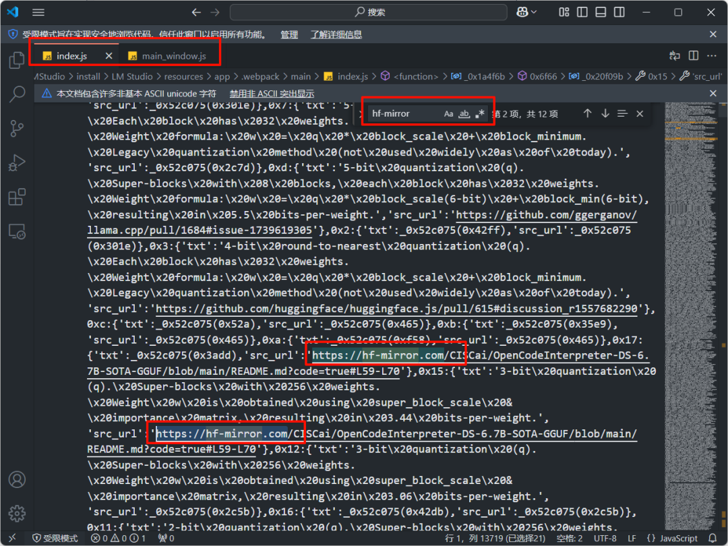Click the Accounts icon above the gear

point(16,480)
